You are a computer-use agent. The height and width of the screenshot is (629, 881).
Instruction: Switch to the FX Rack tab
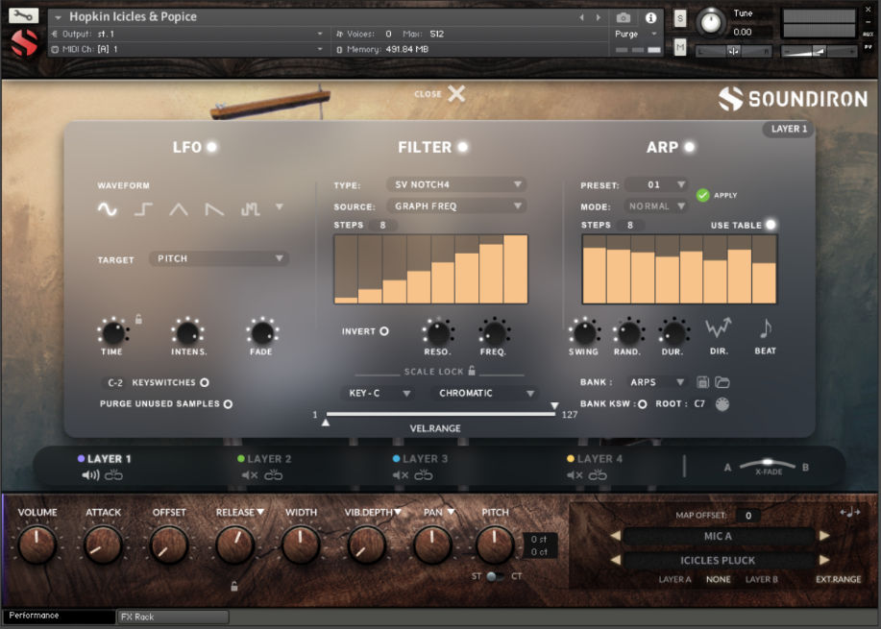point(171,617)
